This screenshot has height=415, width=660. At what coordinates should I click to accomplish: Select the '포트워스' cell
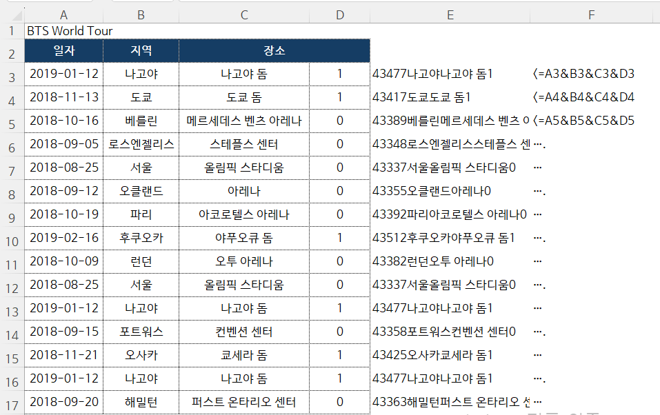[141, 332]
